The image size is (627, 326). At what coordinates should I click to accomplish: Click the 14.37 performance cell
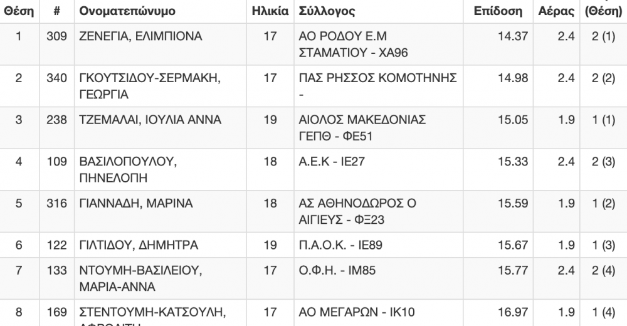tap(513, 36)
